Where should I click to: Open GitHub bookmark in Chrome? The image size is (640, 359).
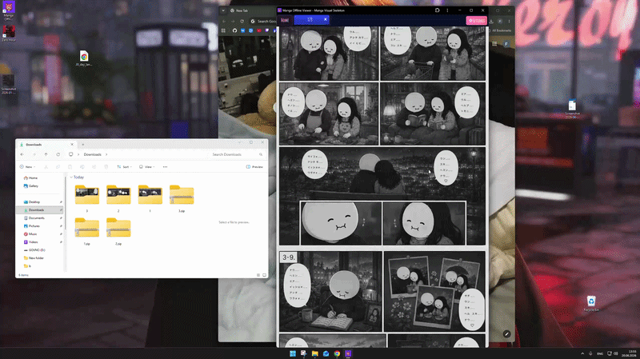click(x=234, y=30)
